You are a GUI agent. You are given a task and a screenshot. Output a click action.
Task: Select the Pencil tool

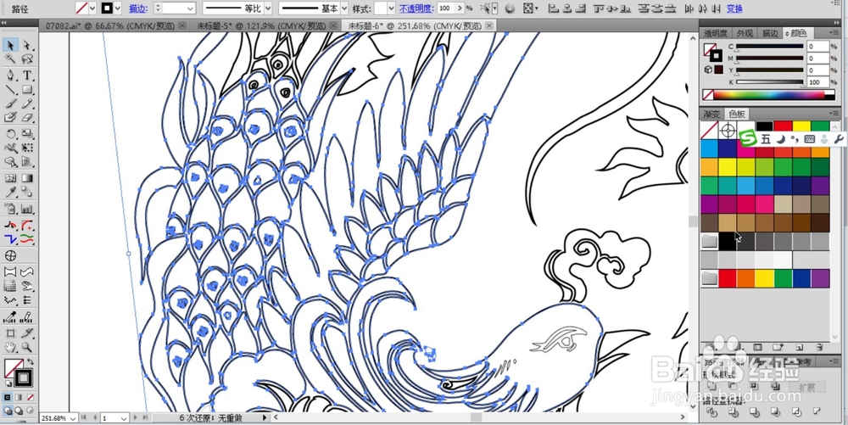click(x=27, y=103)
